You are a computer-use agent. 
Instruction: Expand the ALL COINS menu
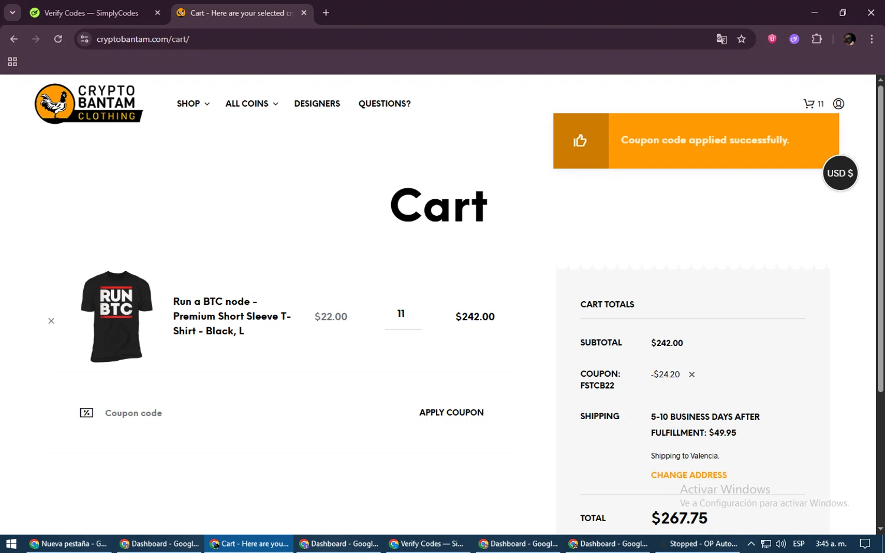coord(252,104)
